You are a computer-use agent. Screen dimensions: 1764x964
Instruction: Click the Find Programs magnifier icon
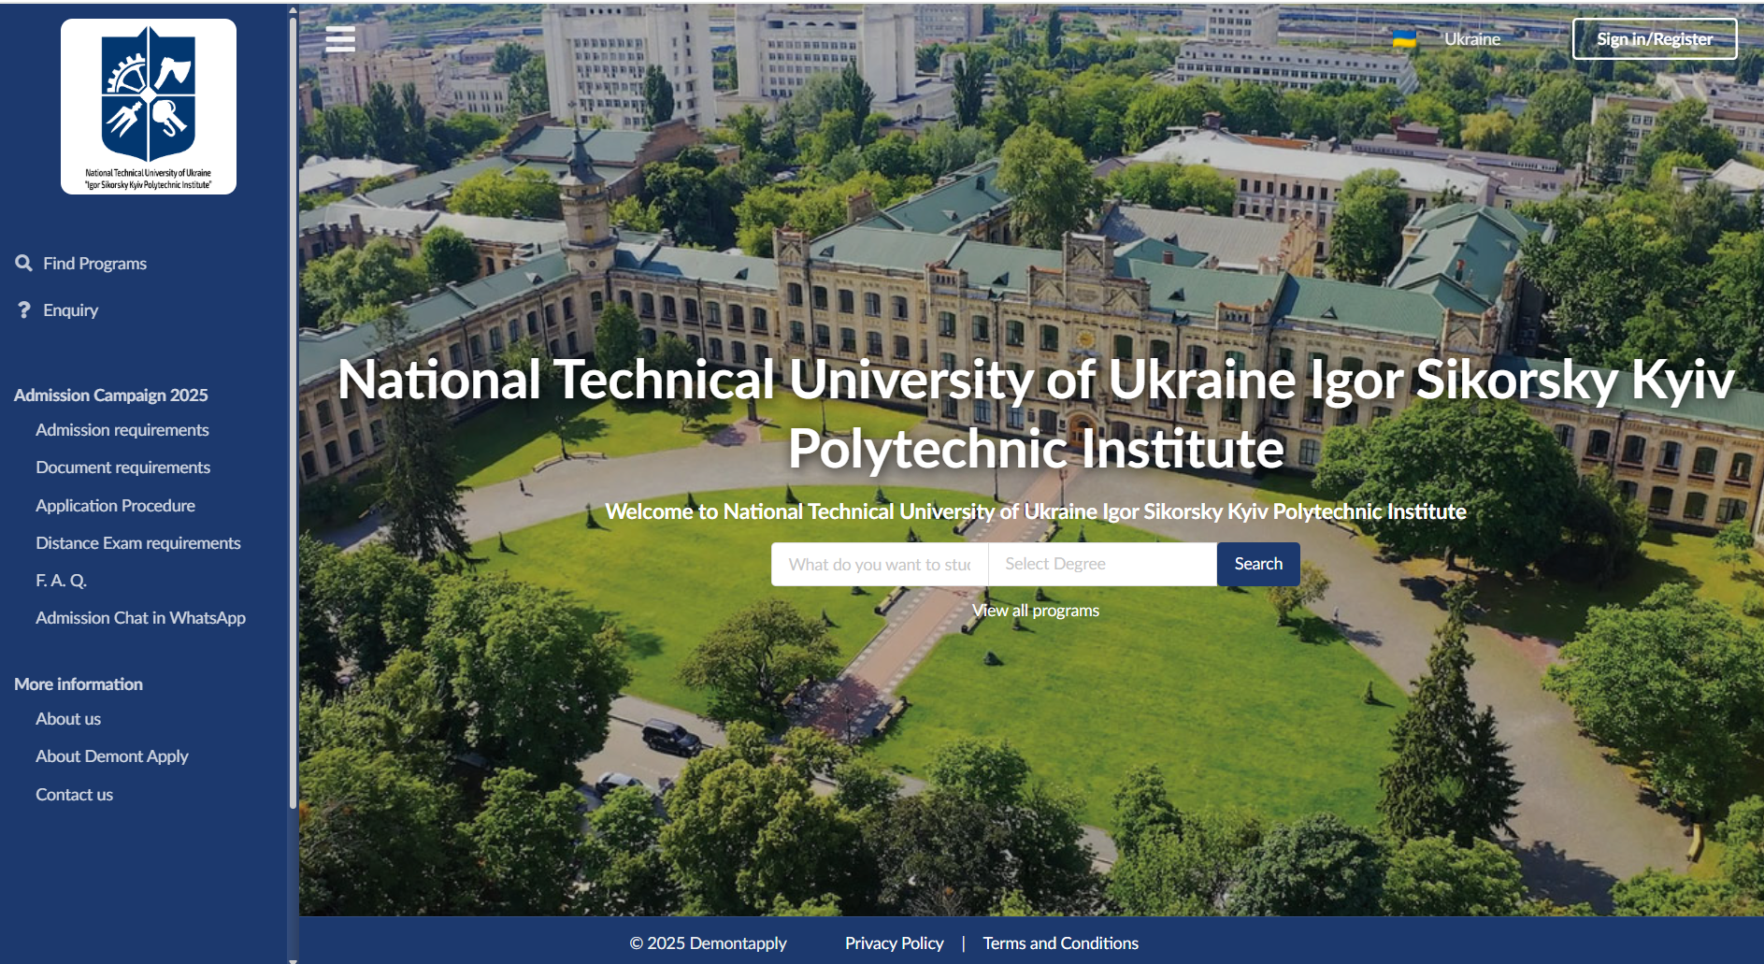pos(24,264)
